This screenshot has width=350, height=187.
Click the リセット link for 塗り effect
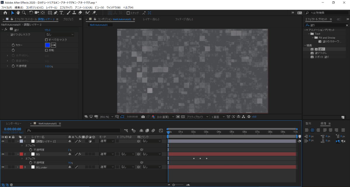pyautogui.click(x=48, y=30)
